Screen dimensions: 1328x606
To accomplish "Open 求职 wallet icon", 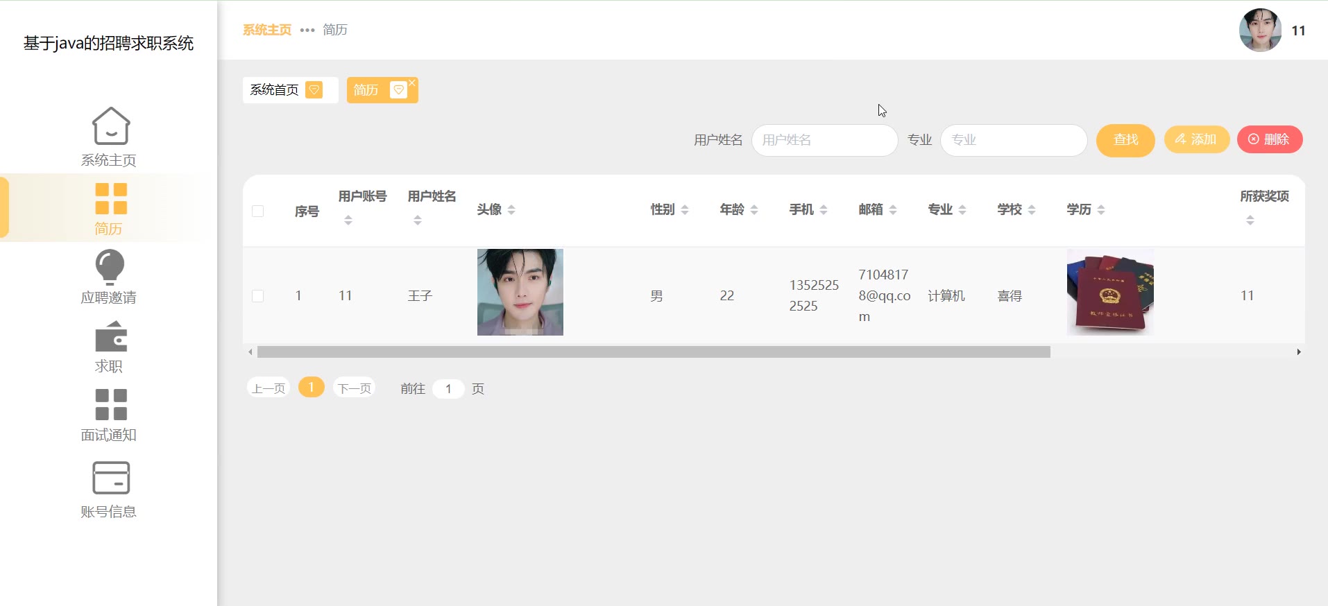I will click(111, 336).
